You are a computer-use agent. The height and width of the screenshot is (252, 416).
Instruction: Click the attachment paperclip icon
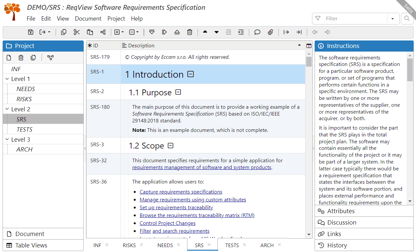click(x=270, y=32)
